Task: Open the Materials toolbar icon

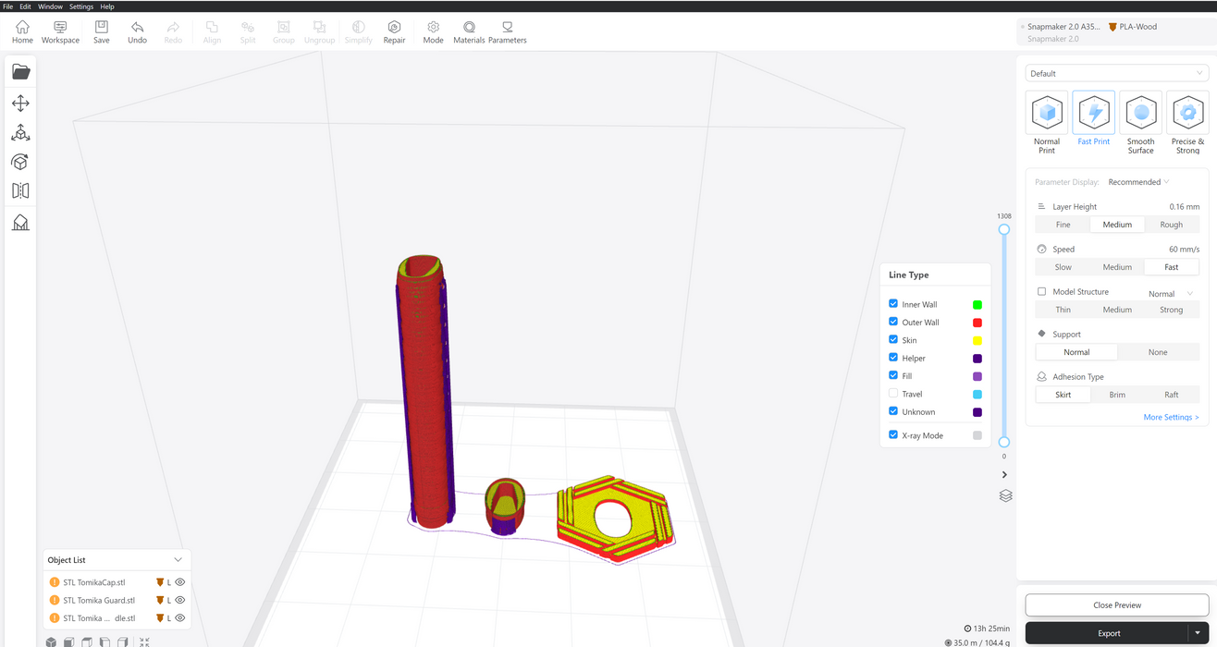Action: point(469,31)
